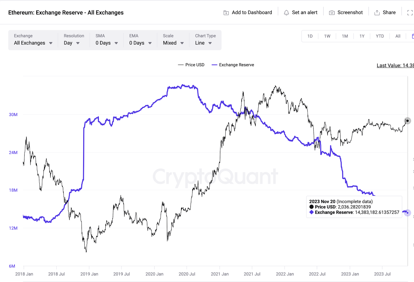Click the alert bell icon
Screen dimensions: 414x282
286,13
